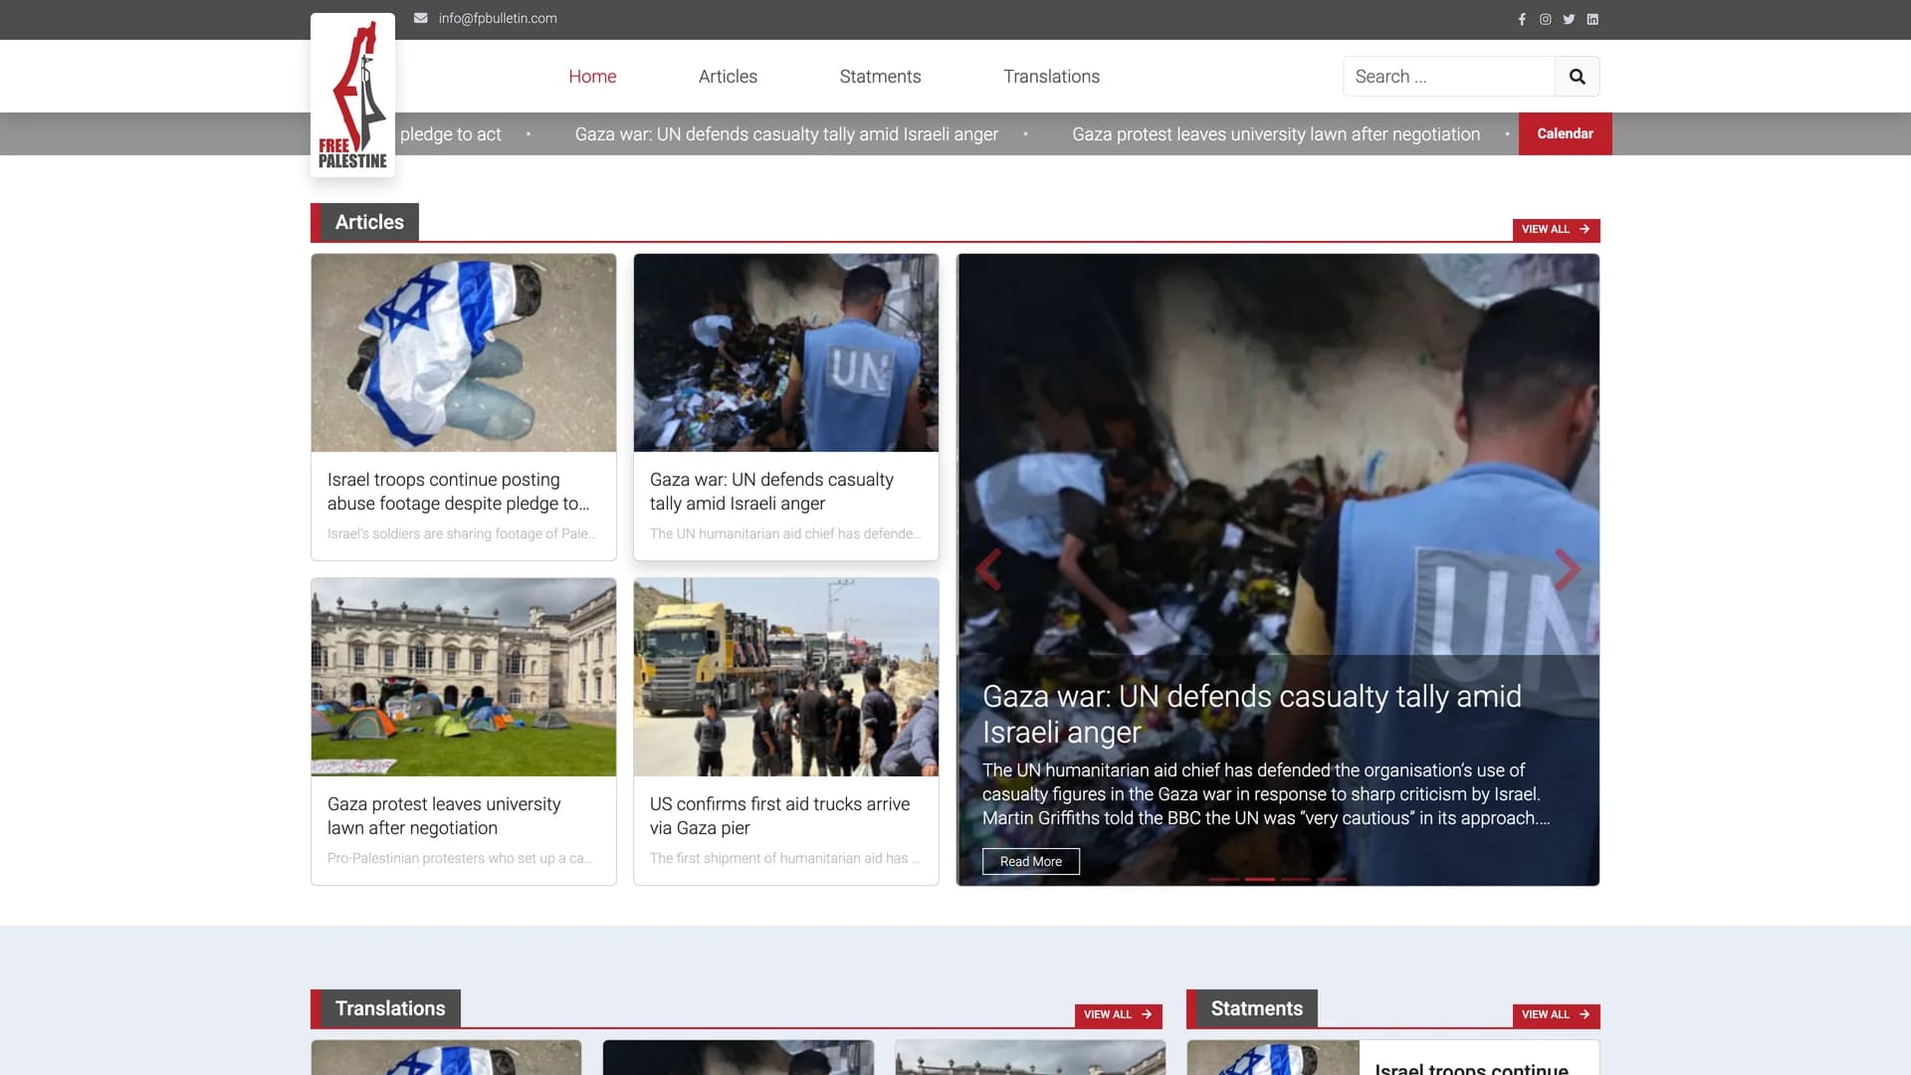
Task: Focus the Search input field
Action: (1448, 77)
